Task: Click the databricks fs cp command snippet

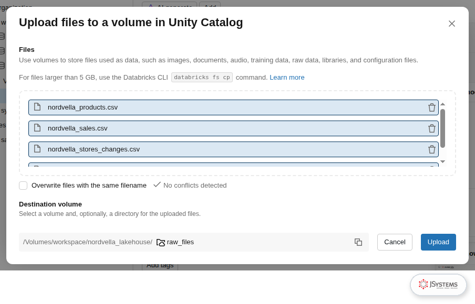Action: tap(202, 78)
